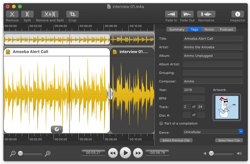250x164 pixels.
Task: Click Select Previous Clip button
Action: click(x=176, y=141)
